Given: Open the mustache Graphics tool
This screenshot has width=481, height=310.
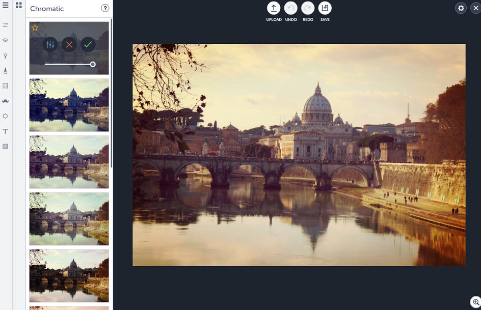Looking at the screenshot, I should [5, 101].
